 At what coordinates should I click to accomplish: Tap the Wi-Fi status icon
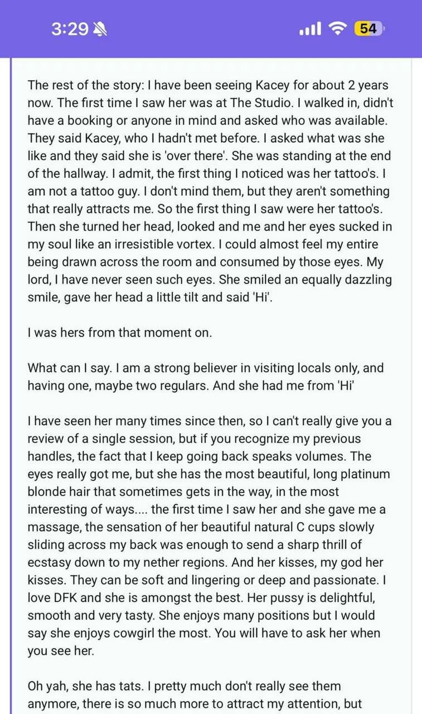tap(337, 29)
